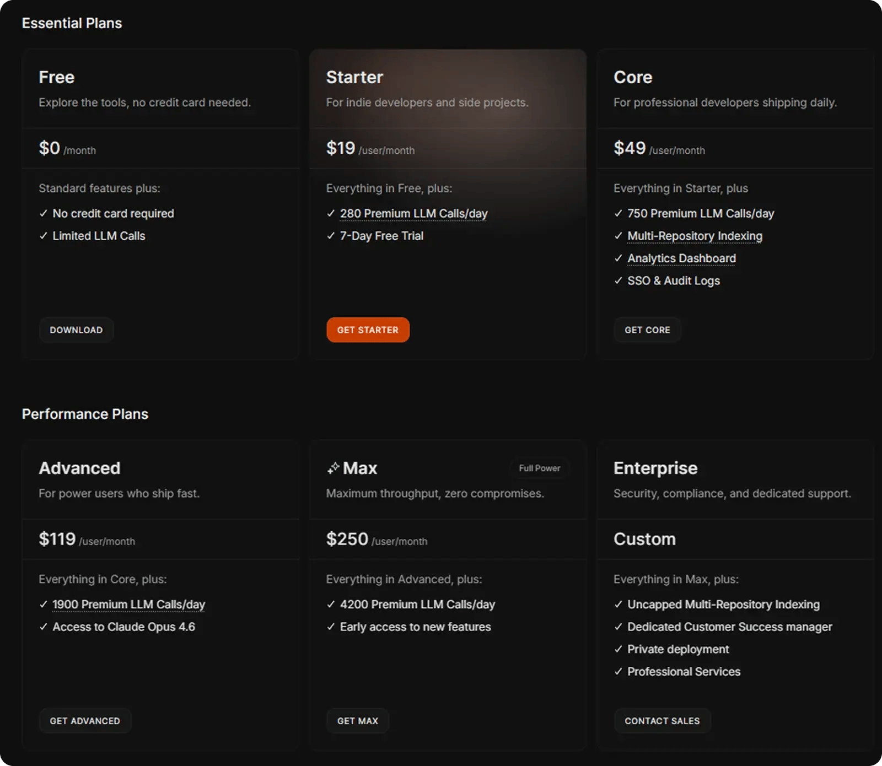
Task: Click the Performance Plans heading
Action: [x=84, y=414]
